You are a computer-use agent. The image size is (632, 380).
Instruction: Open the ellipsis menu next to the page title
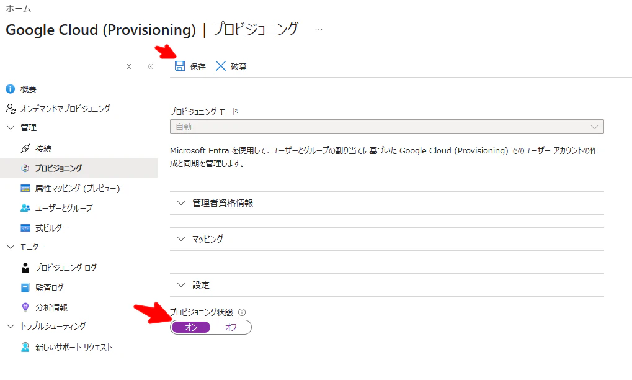tap(319, 30)
